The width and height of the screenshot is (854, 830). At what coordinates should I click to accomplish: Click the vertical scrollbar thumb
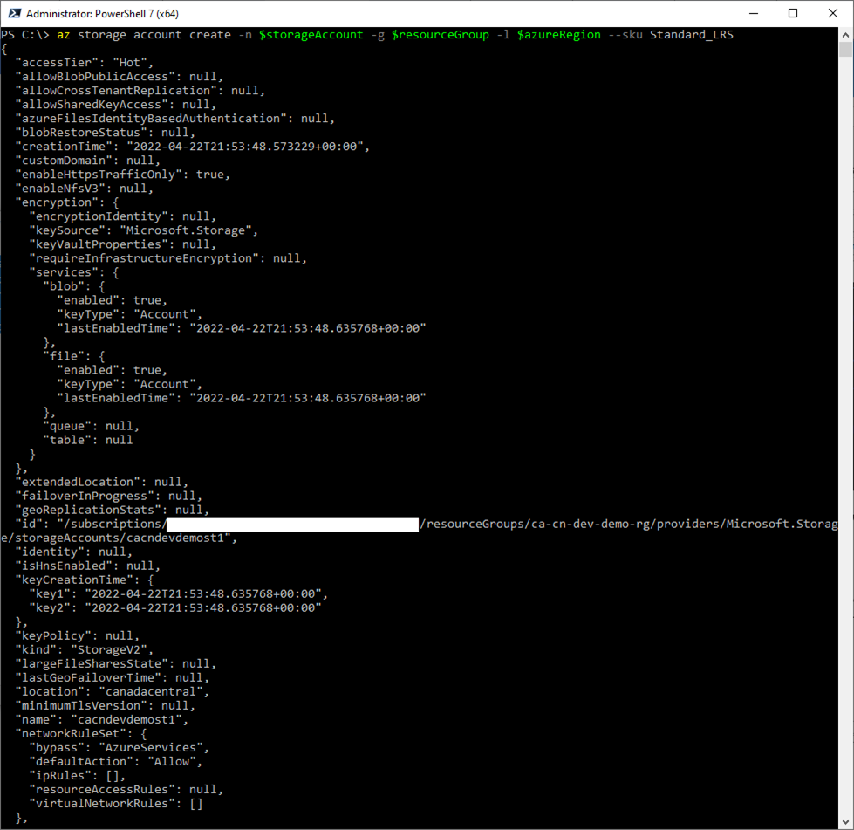pos(845,49)
